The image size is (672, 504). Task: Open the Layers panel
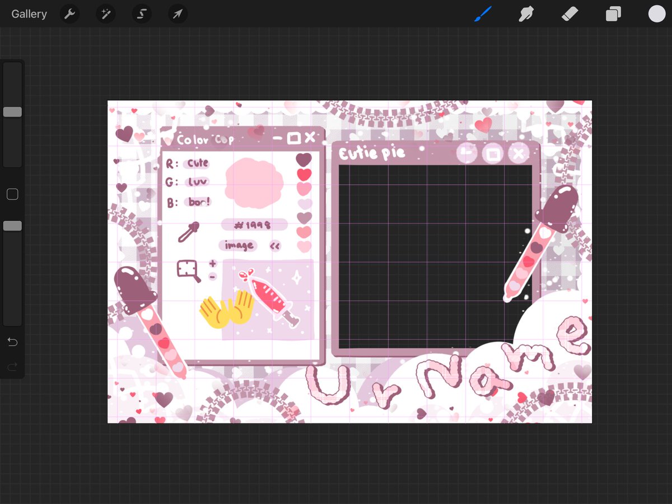(x=613, y=13)
